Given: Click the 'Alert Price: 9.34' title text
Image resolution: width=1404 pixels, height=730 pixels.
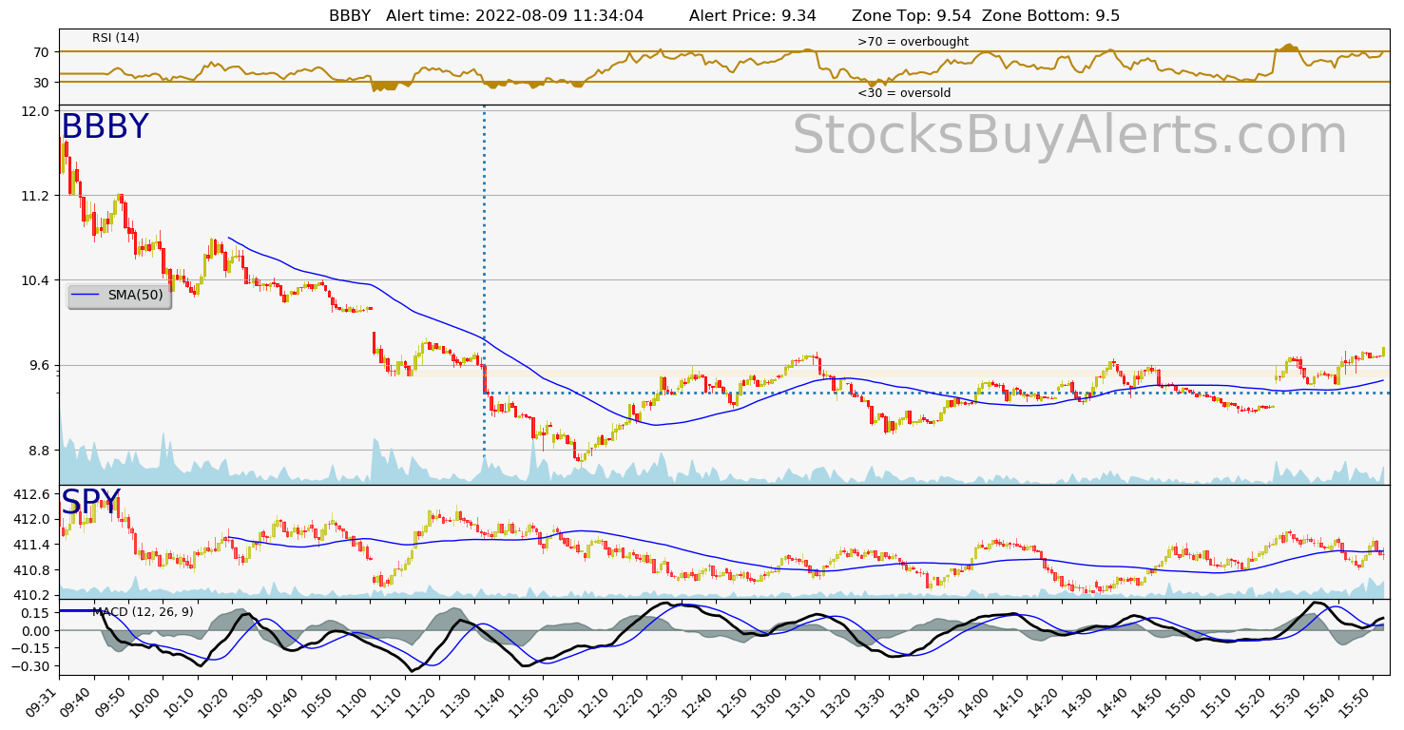Looking at the screenshot, I should coord(753,15).
